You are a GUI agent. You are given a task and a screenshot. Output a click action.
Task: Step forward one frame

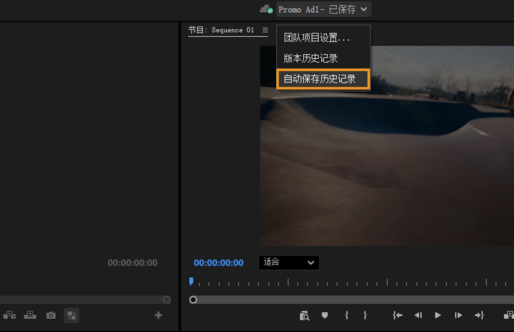(458, 315)
